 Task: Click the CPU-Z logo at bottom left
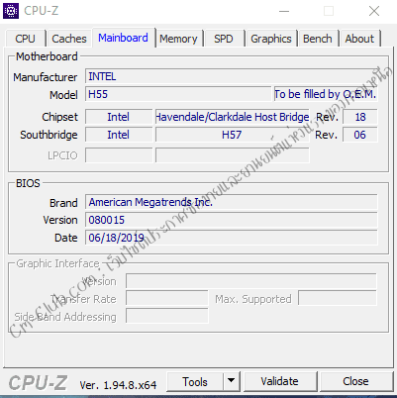point(38,383)
